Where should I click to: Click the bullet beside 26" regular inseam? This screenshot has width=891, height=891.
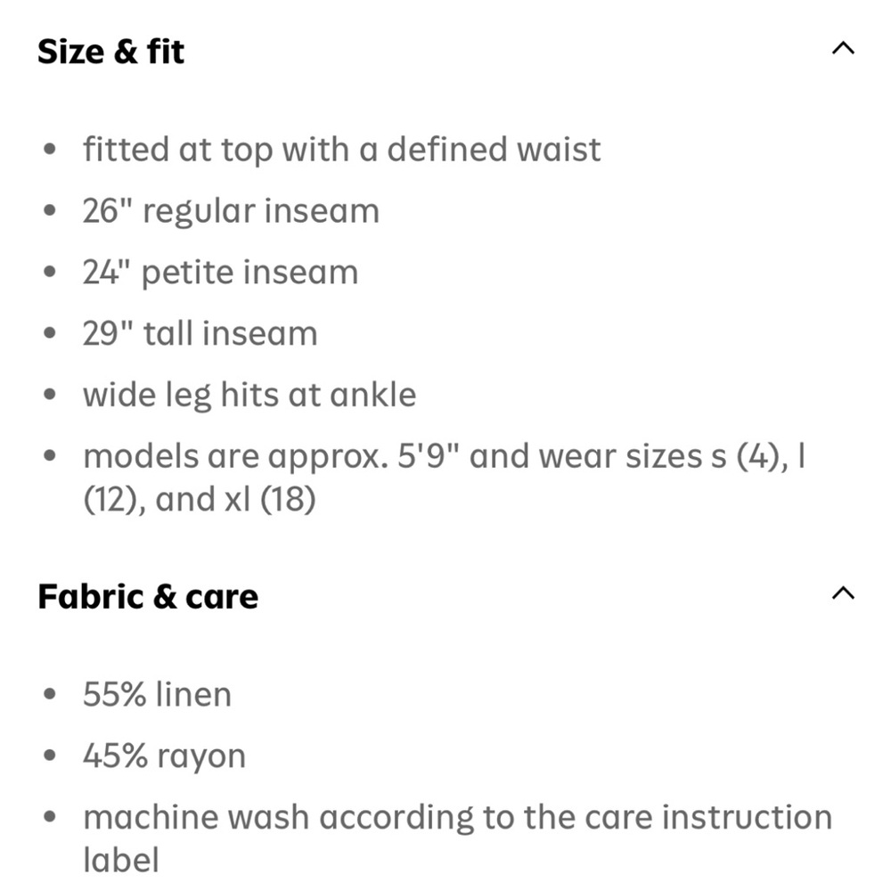[x=53, y=211]
